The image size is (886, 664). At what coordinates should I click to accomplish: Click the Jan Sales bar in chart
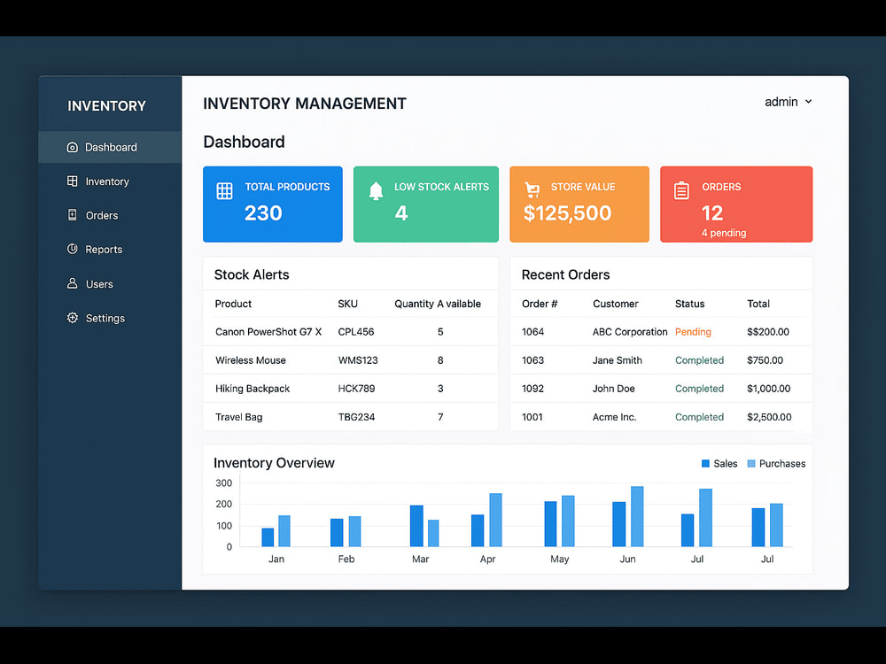point(268,537)
